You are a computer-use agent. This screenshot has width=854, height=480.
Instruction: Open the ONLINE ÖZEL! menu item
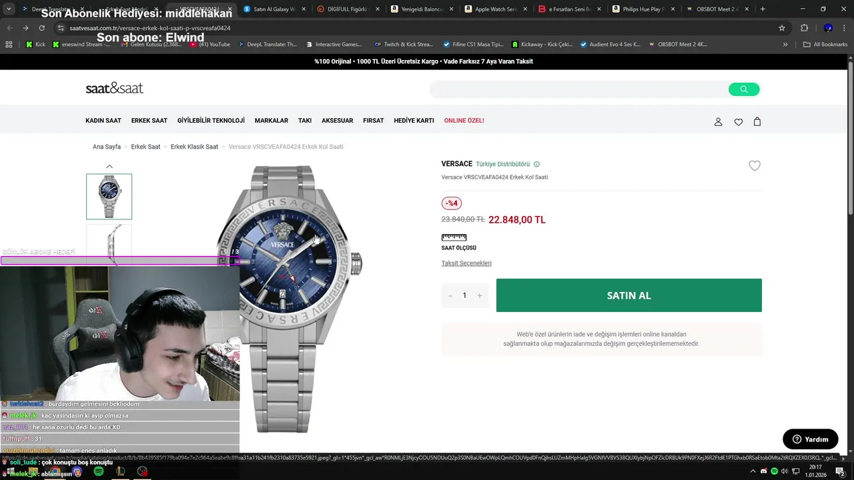point(464,121)
